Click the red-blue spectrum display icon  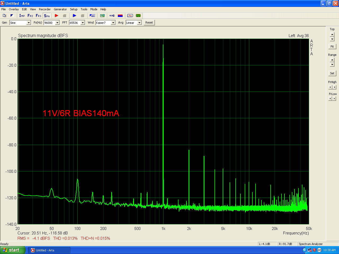(x=120, y=16)
